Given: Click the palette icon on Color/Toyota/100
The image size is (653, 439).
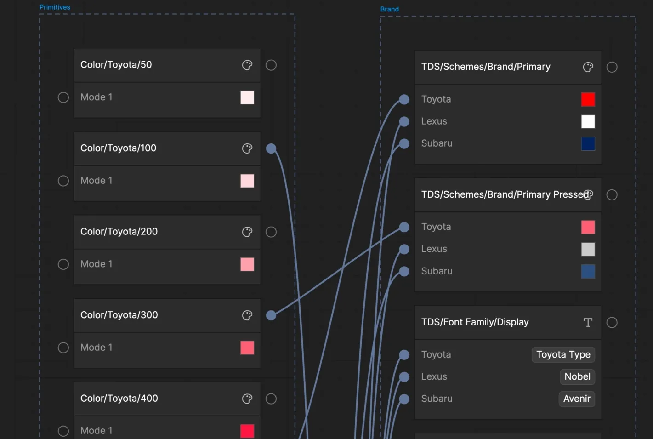Looking at the screenshot, I should [247, 148].
